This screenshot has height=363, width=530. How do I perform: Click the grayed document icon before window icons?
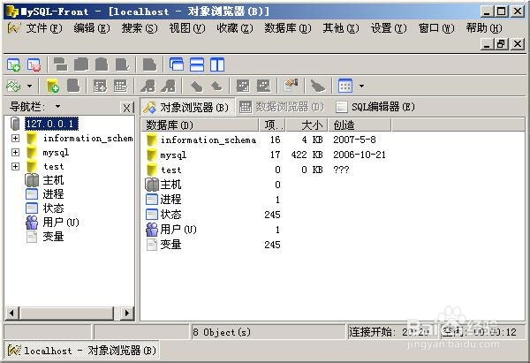(149, 64)
